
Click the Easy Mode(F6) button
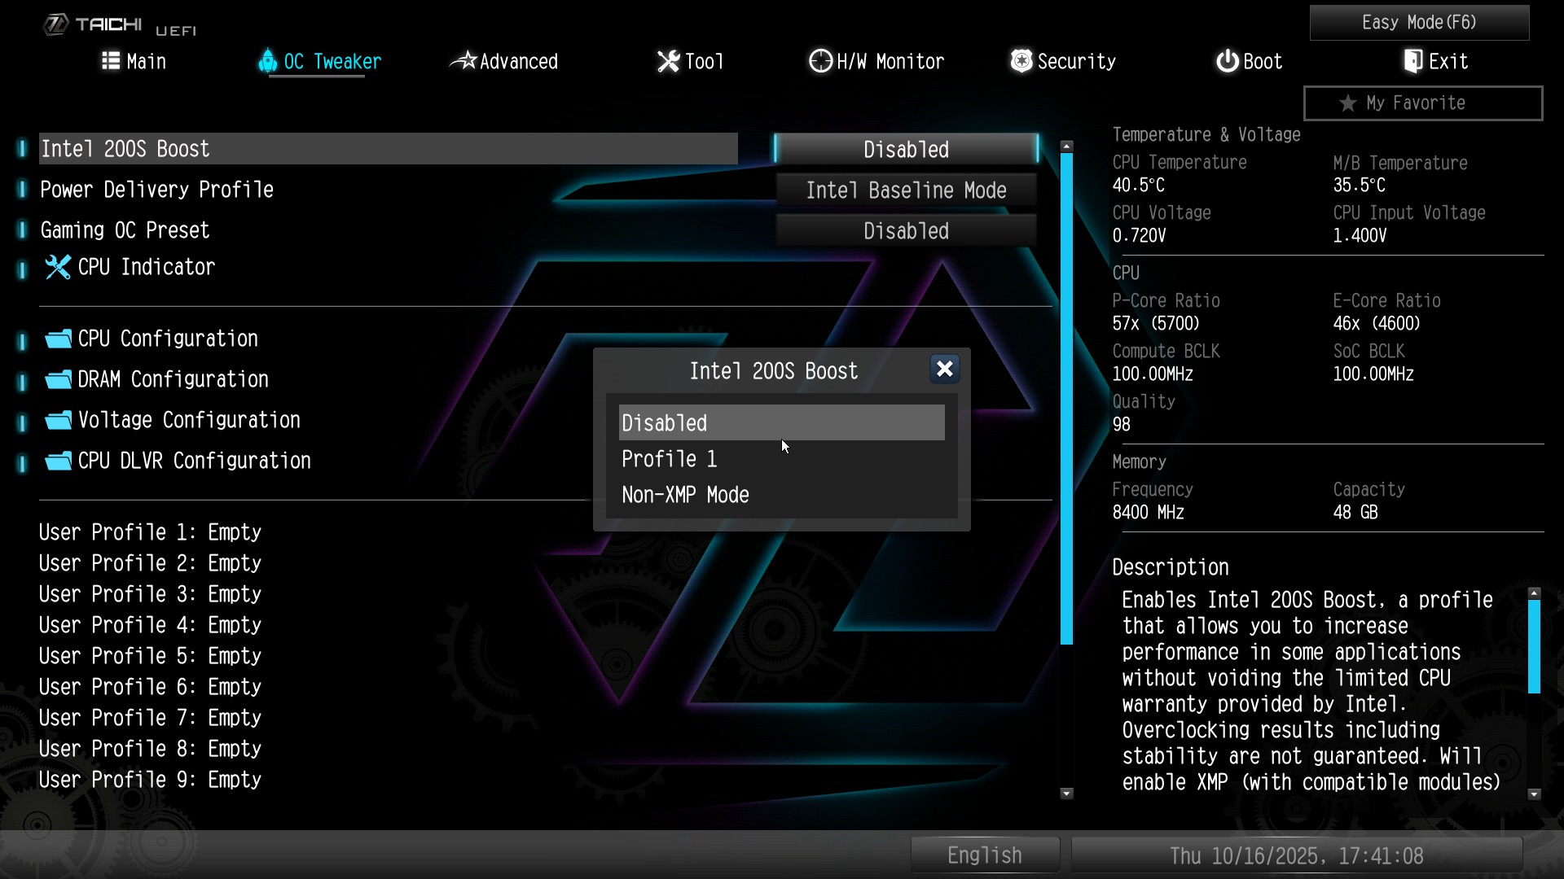click(1419, 23)
